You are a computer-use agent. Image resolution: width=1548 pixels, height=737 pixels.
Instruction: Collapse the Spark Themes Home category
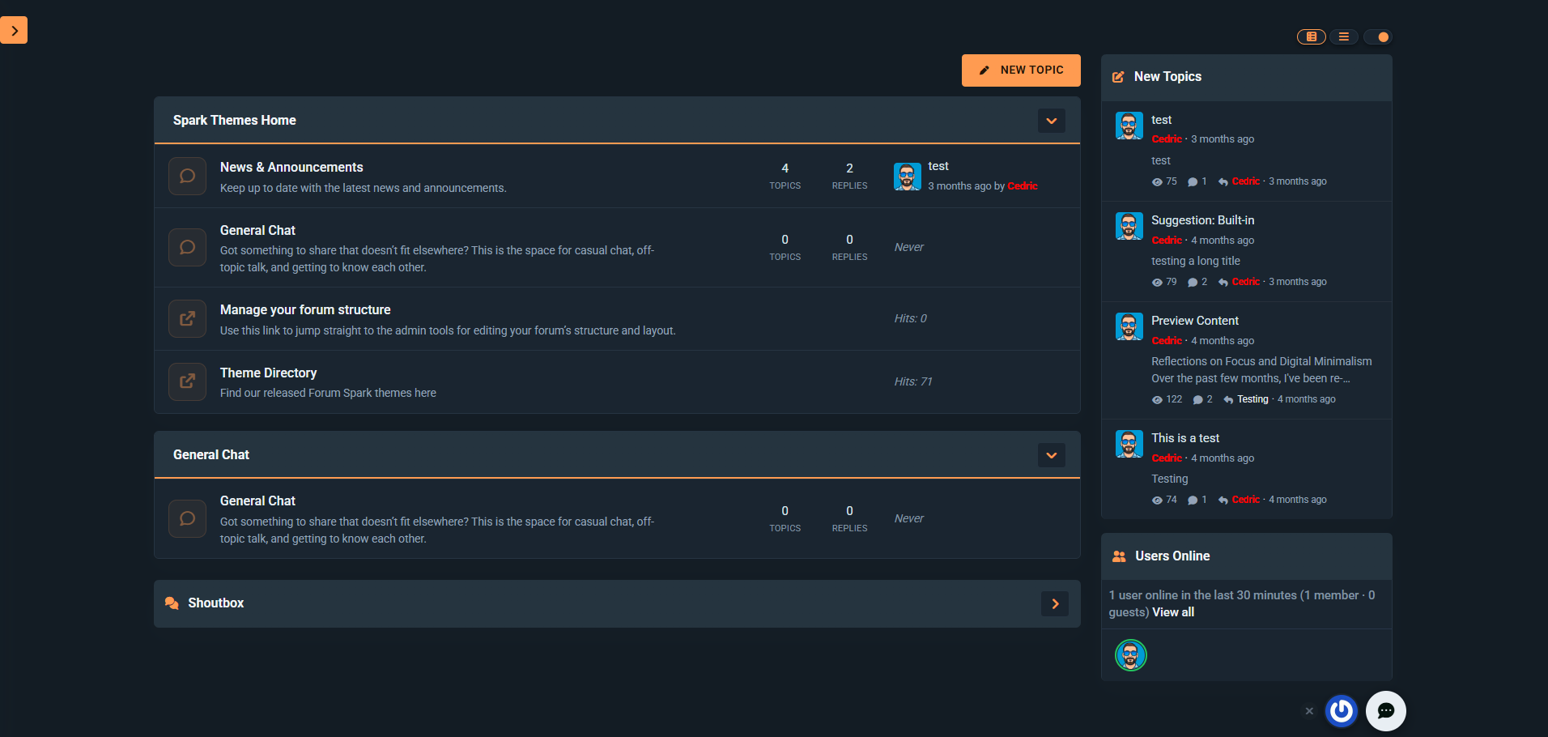click(x=1051, y=121)
